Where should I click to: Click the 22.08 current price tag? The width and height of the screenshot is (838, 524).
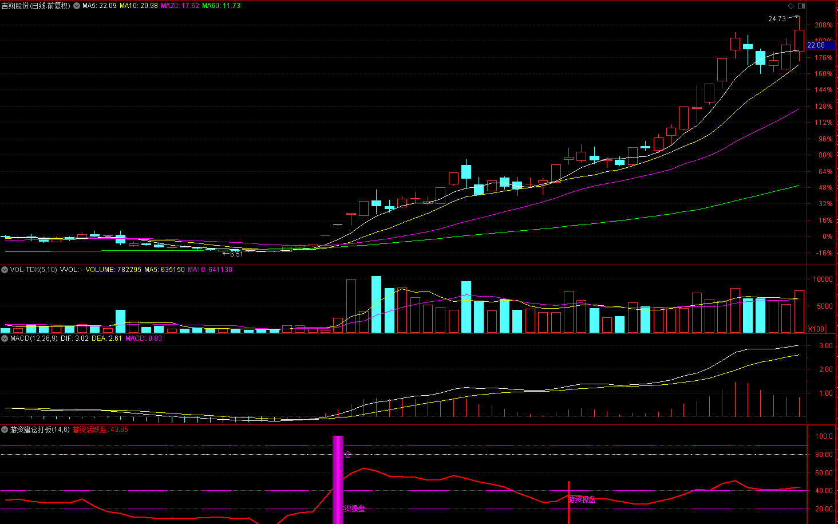click(820, 45)
